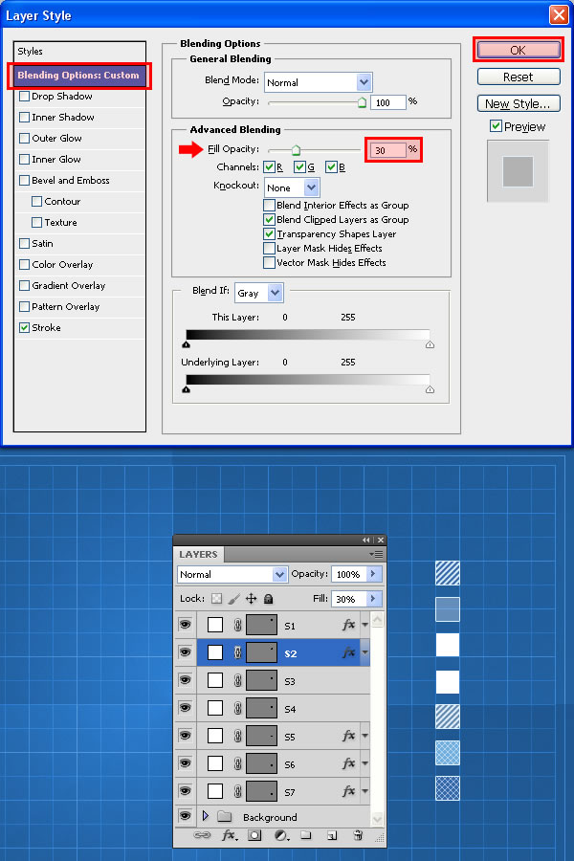The height and width of the screenshot is (861, 574).
Task: Click the New Style... button
Action: tap(519, 103)
